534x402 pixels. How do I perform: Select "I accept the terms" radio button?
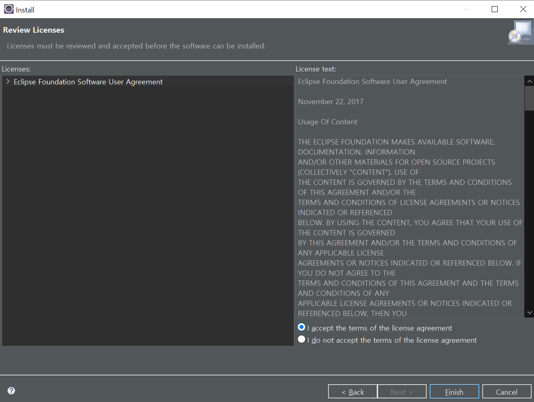302,327
